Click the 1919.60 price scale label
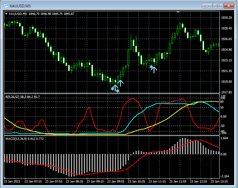 [226, 82]
